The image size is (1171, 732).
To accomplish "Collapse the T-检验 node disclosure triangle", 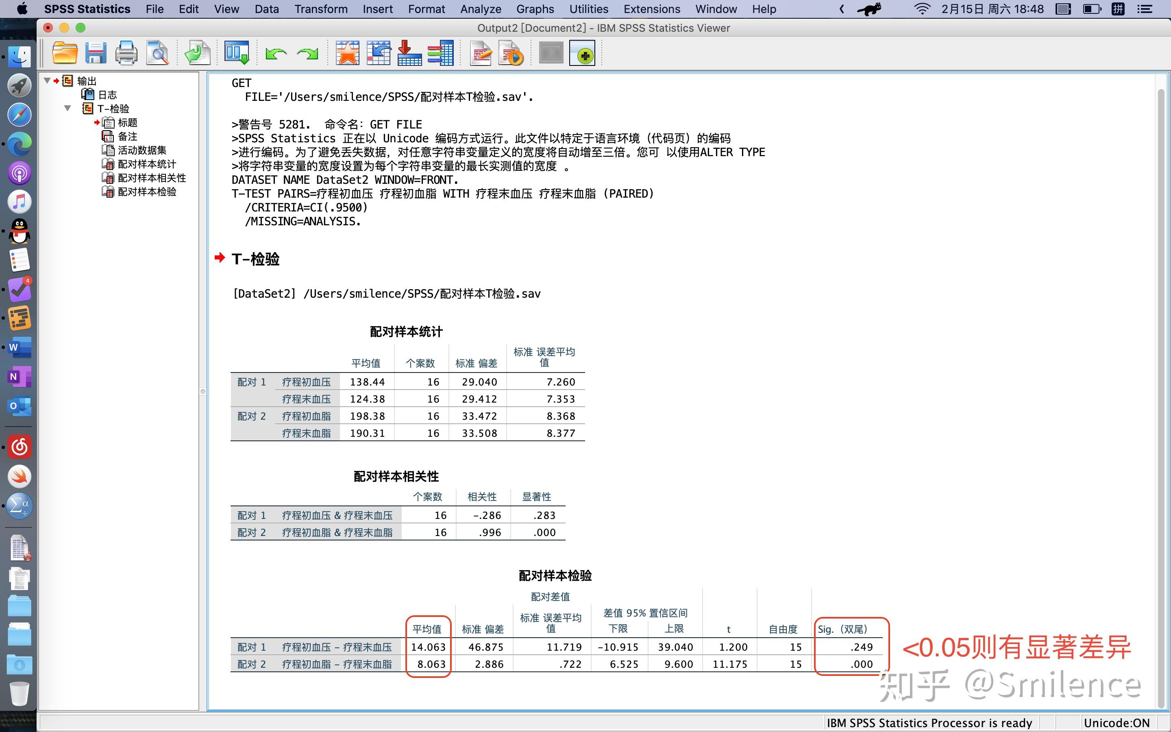I will coord(68,109).
